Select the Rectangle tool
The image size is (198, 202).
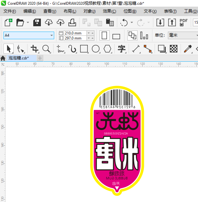click(84, 49)
